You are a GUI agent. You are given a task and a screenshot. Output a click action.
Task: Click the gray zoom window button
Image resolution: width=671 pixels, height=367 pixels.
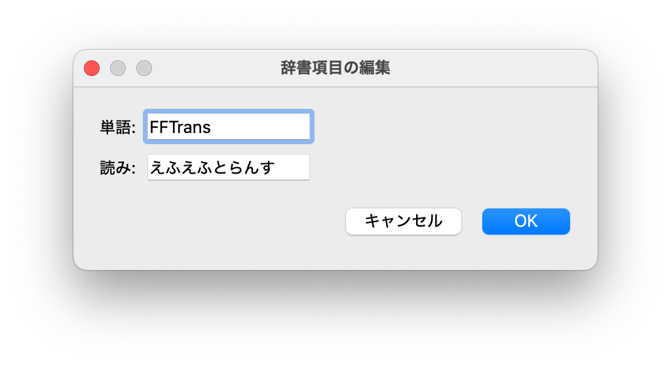(144, 68)
